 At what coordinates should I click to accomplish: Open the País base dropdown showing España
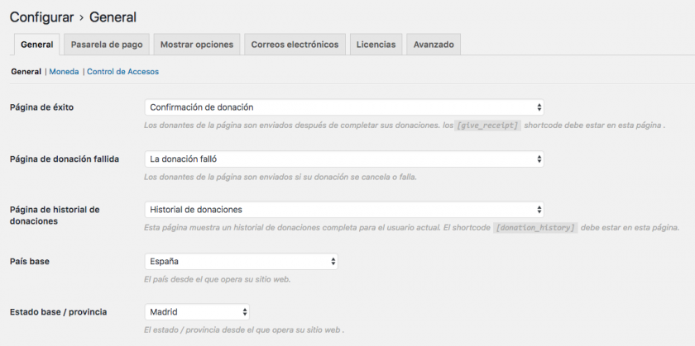point(241,261)
